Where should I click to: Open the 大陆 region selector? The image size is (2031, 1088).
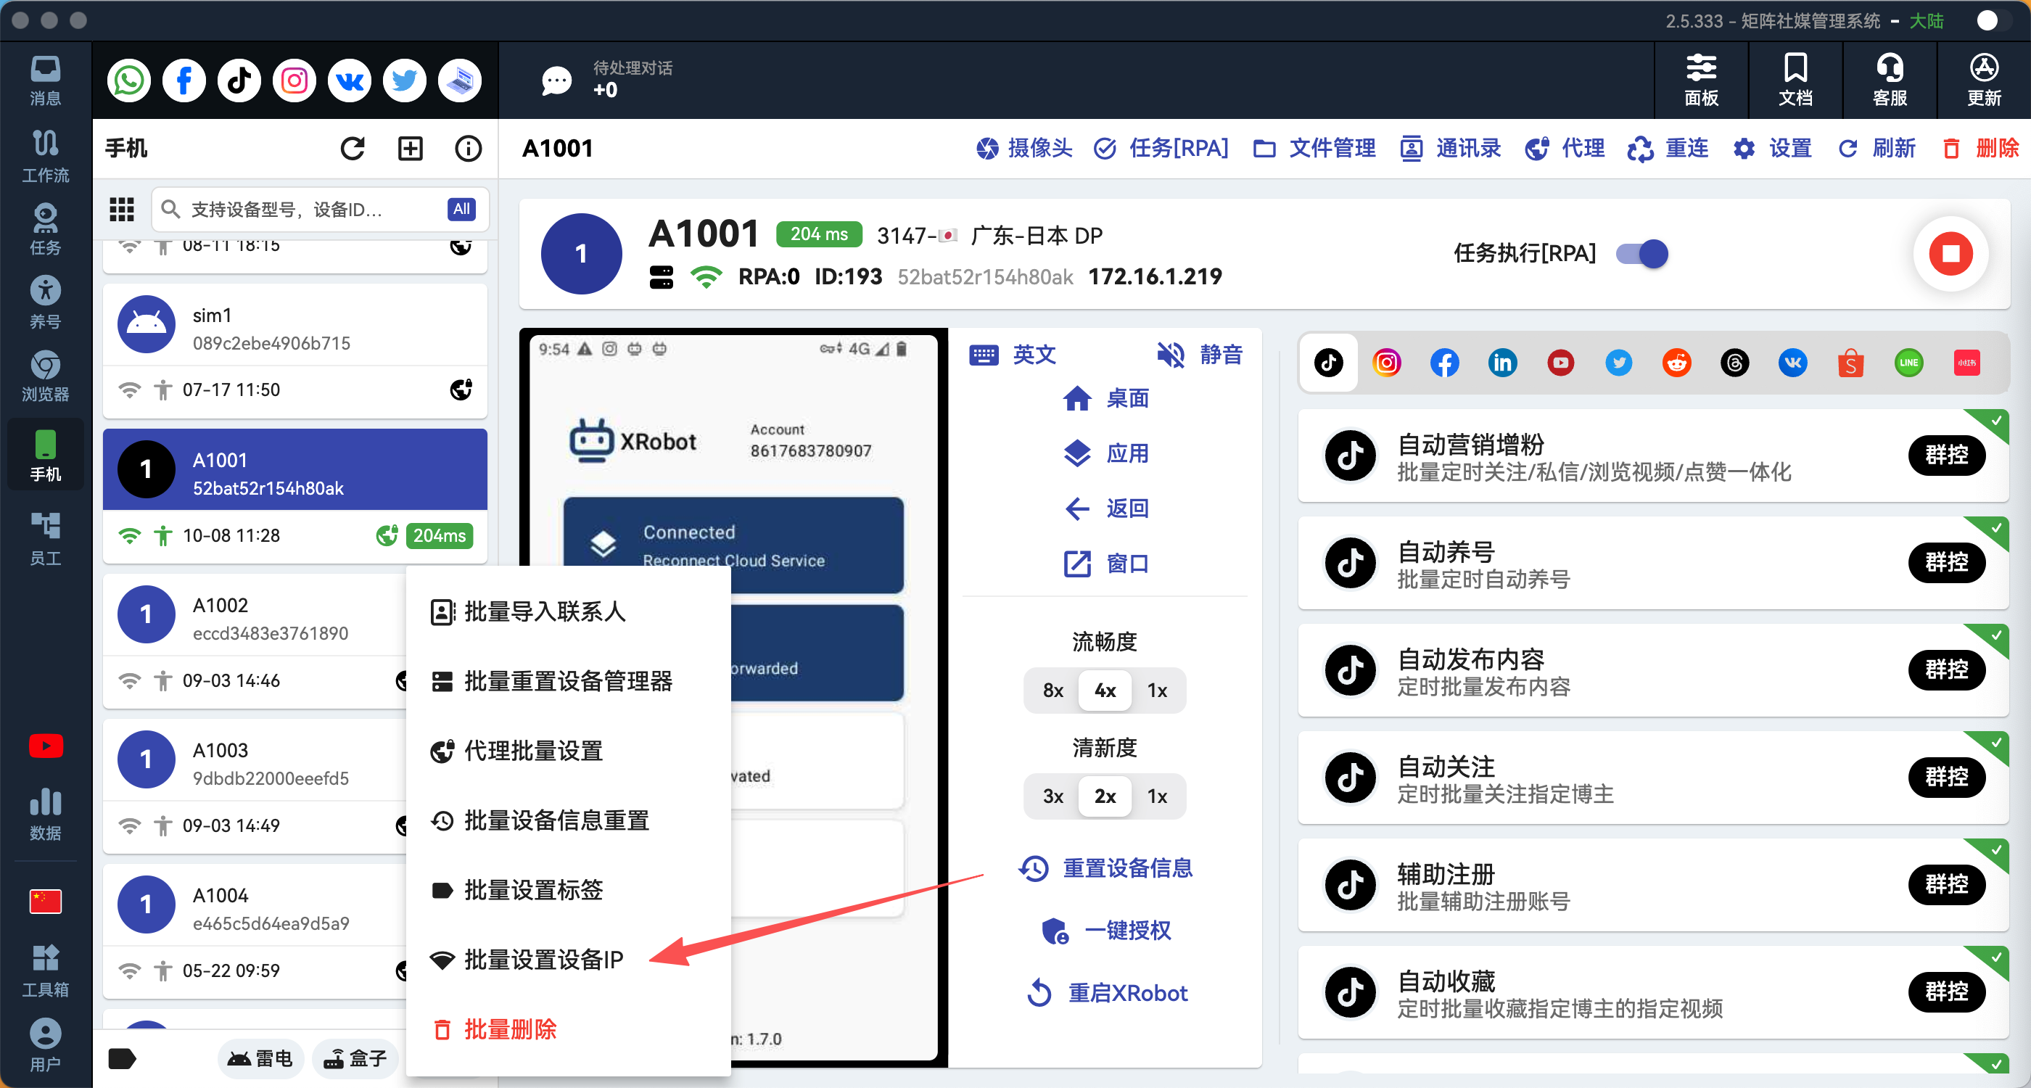tap(1926, 20)
